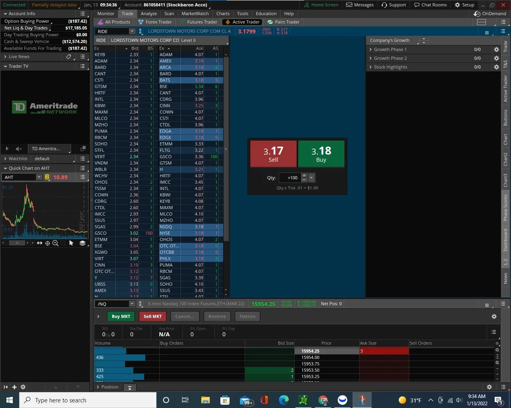This screenshot has width=511, height=408.
Task: Expand the Stock Highlights section
Action: tap(370, 67)
